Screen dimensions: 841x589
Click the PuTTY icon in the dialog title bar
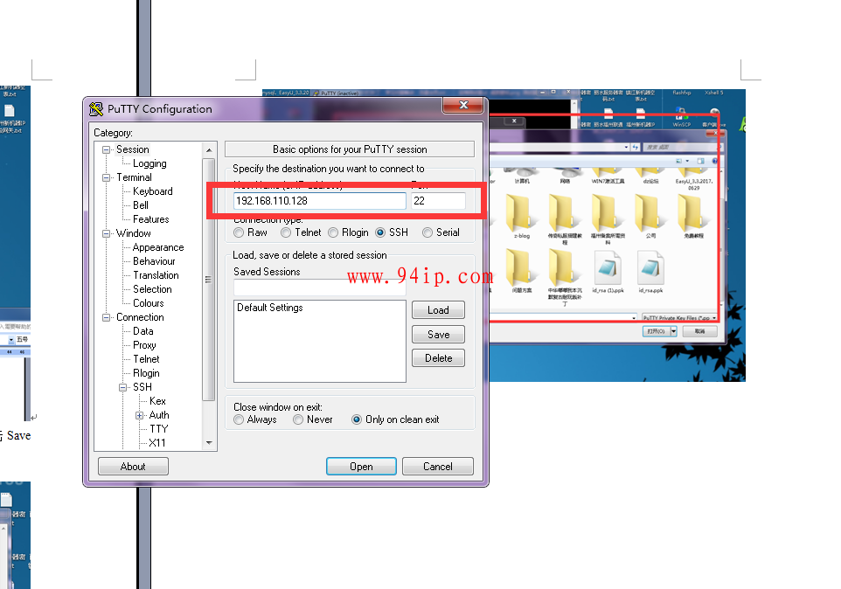point(96,108)
